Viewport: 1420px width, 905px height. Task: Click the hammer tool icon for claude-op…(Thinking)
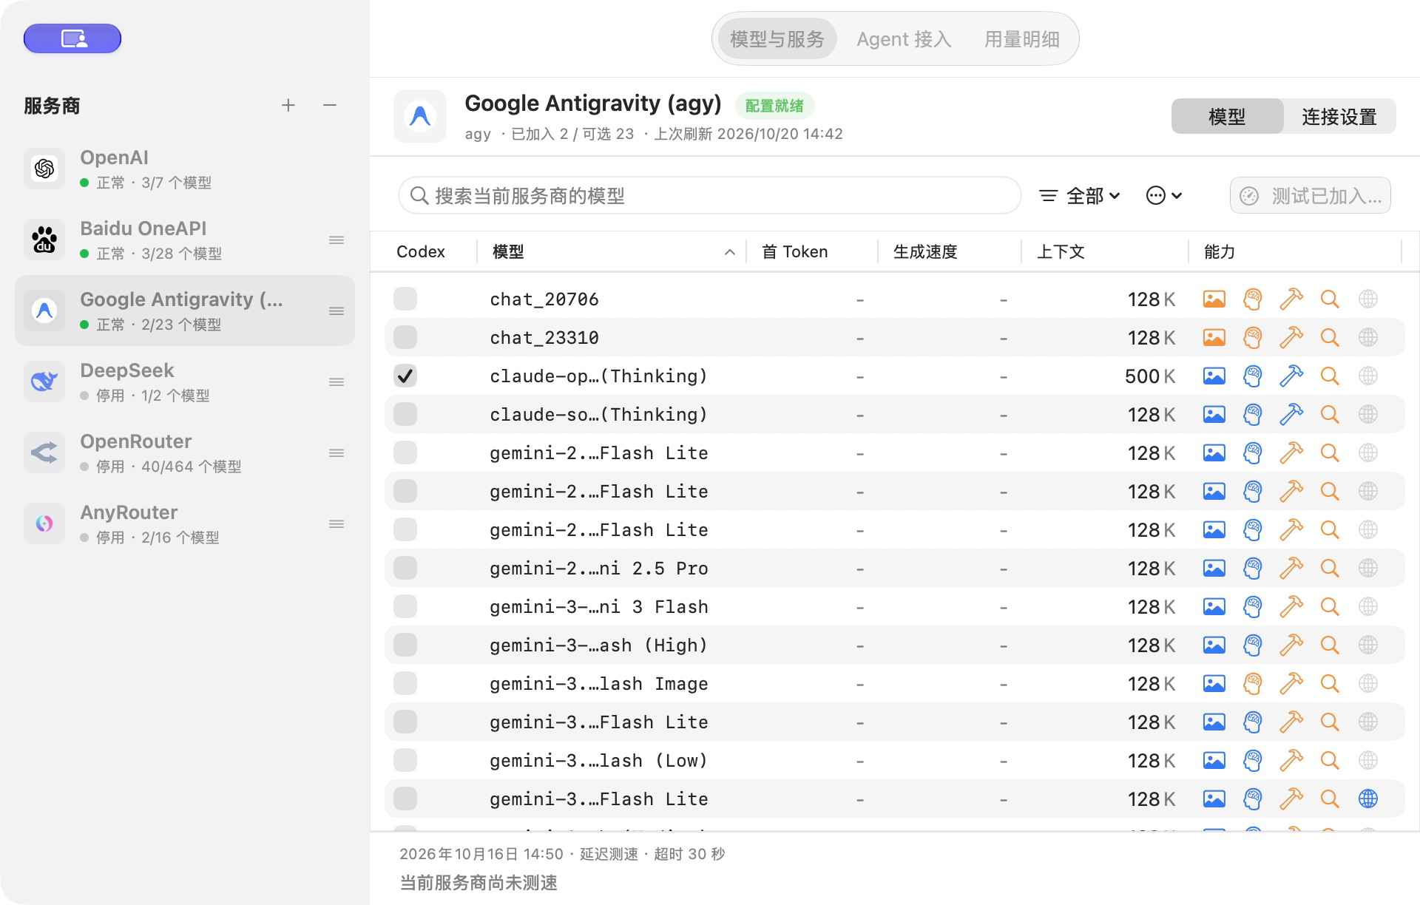point(1291,376)
